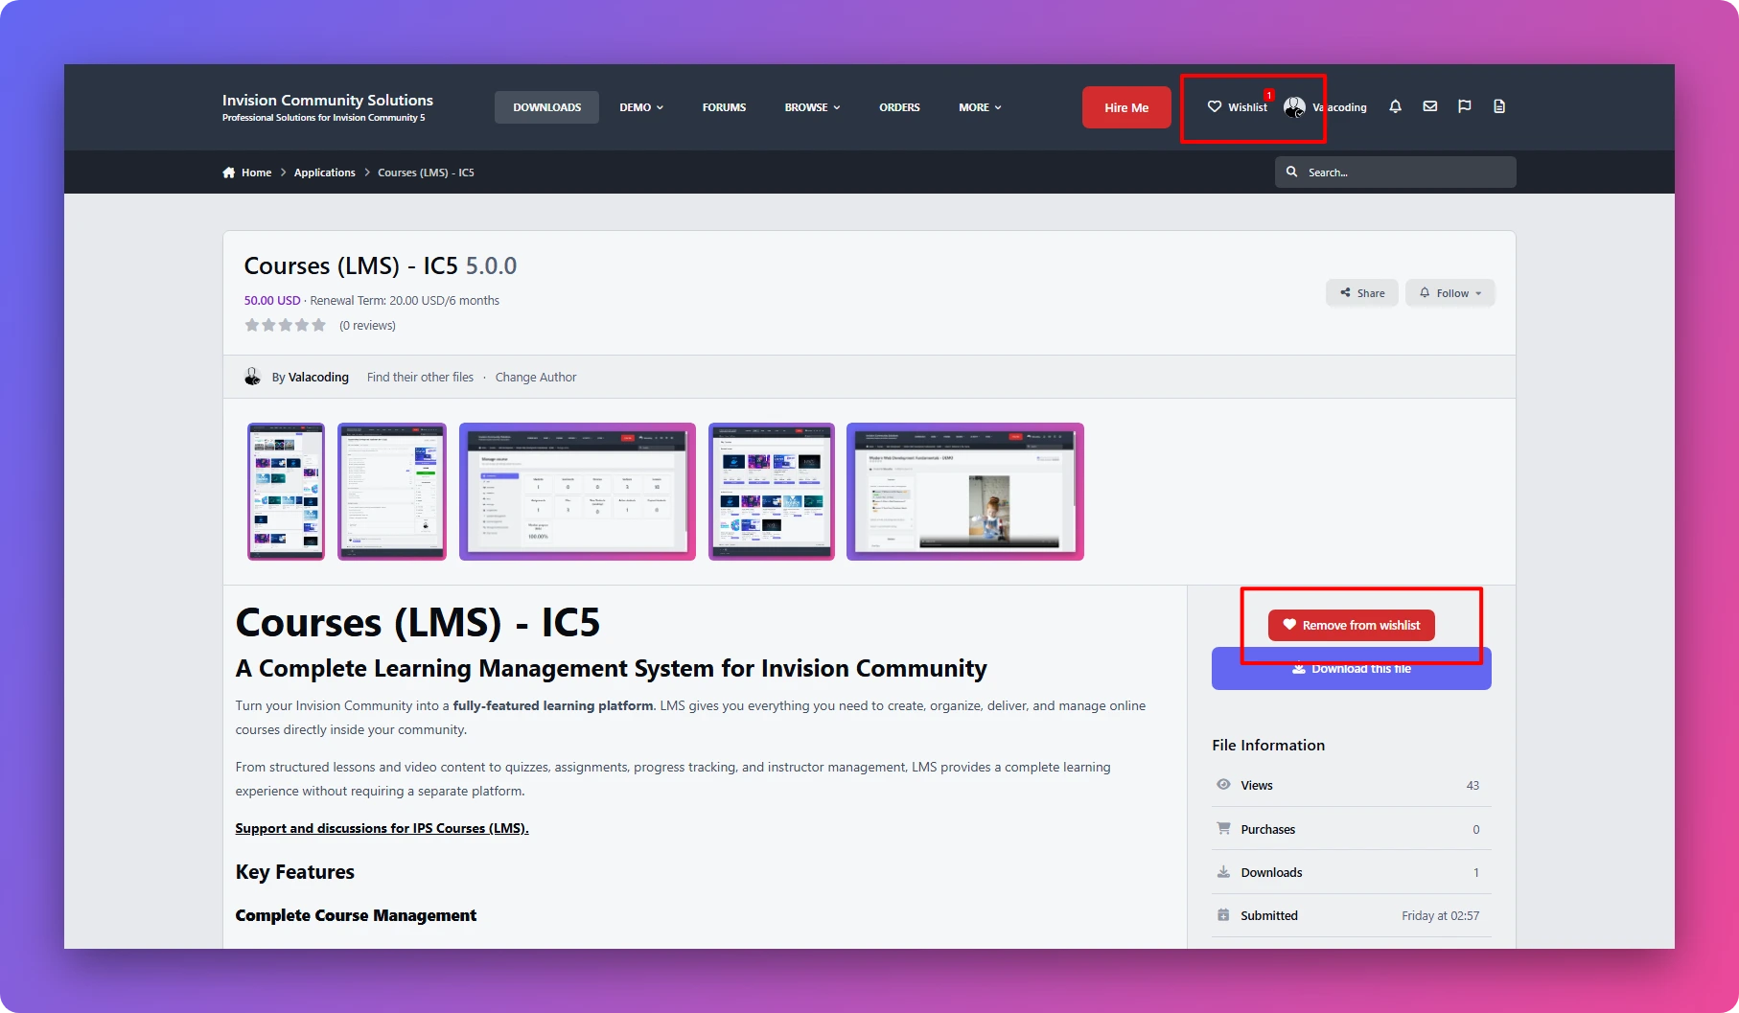This screenshot has height=1013, width=1739.
Task: Click the Submitted calendar icon
Action: tap(1223, 915)
